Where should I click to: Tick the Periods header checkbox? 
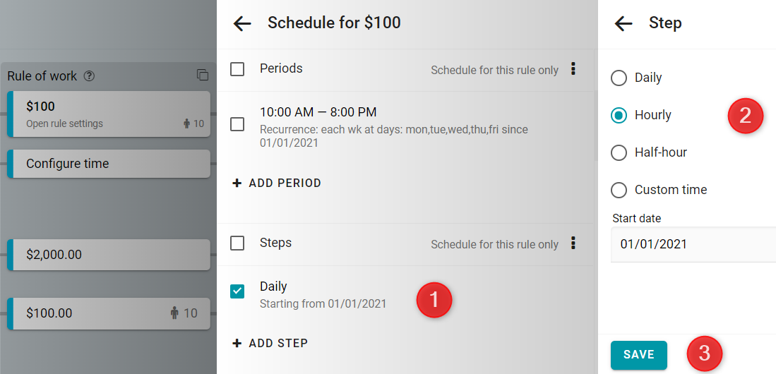point(237,68)
